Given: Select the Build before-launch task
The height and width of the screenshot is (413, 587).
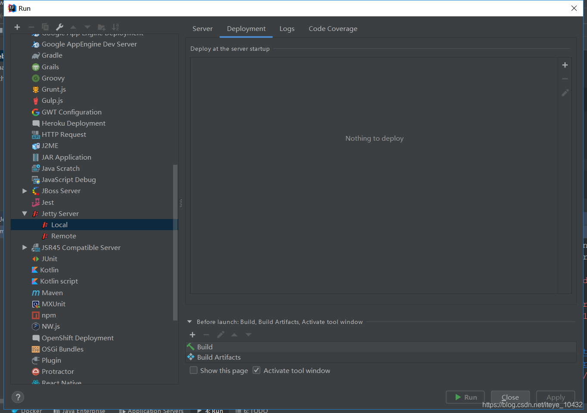Looking at the screenshot, I should (x=381, y=347).
